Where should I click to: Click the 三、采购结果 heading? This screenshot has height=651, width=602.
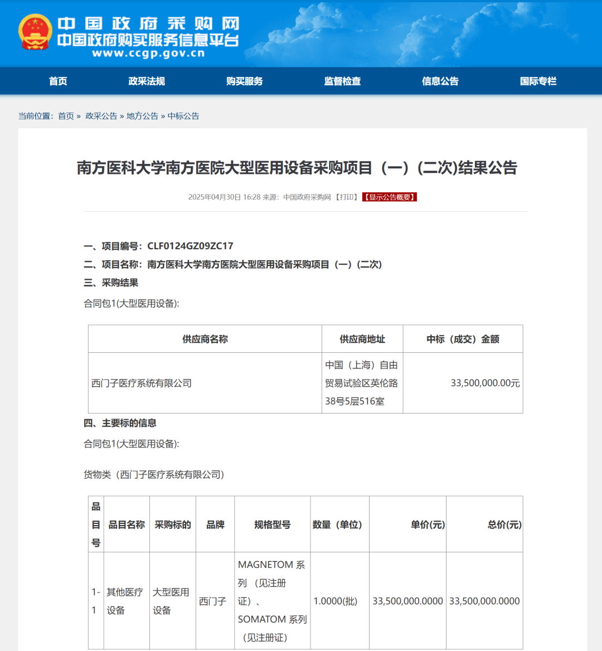pos(111,283)
